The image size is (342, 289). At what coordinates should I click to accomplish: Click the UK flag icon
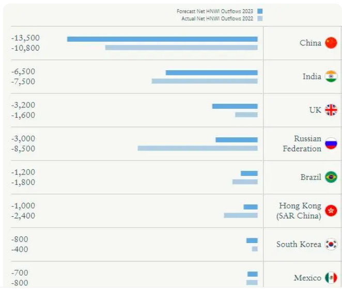tap(331, 110)
